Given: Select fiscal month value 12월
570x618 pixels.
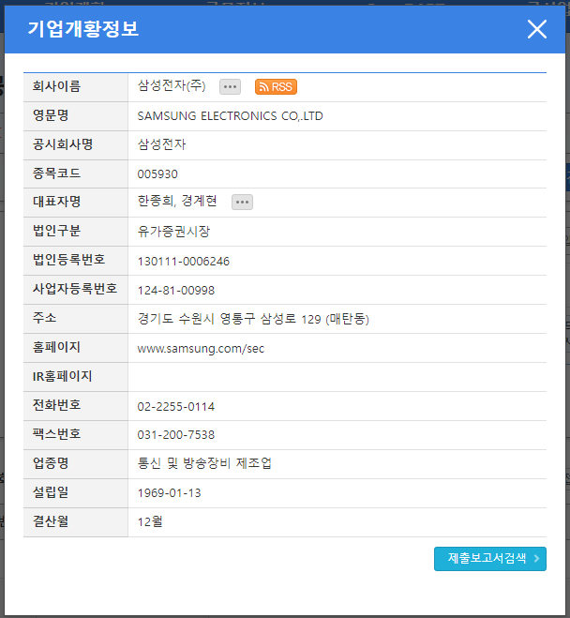Looking at the screenshot, I should click(x=150, y=521).
